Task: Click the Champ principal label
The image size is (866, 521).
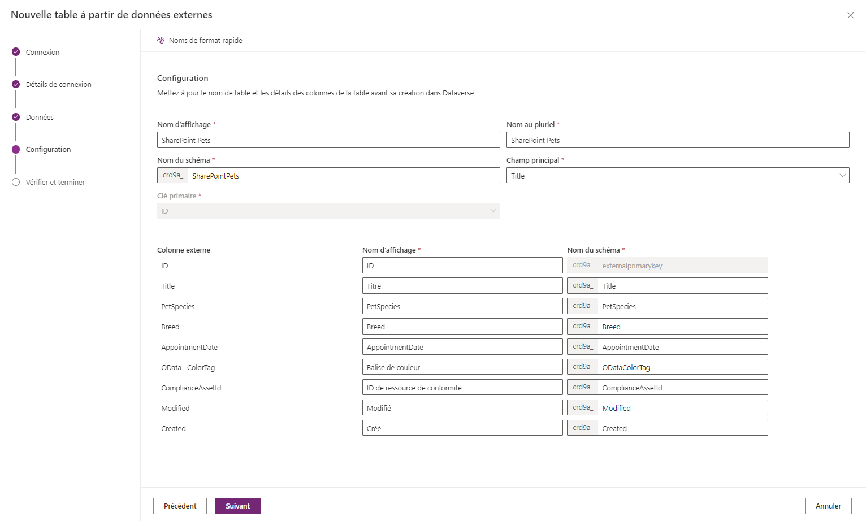Action: pyautogui.click(x=533, y=160)
